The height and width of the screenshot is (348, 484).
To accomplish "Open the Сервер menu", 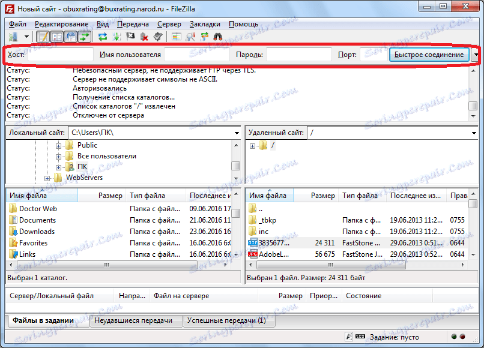I will (x=169, y=24).
